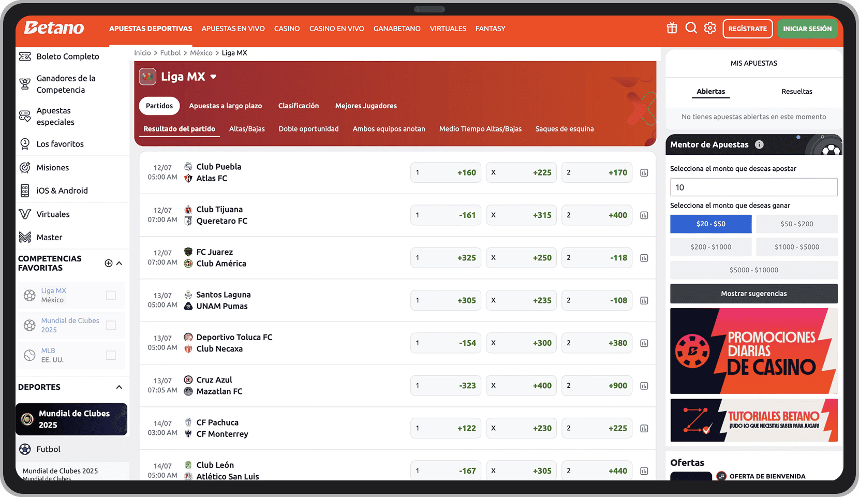Click Mostrar sugerencias button
The height and width of the screenshot is (497, 859).
tap(754, 294)
